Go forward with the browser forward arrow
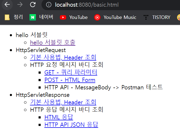The height and width of the screenshot is (131, 180). 20,5
